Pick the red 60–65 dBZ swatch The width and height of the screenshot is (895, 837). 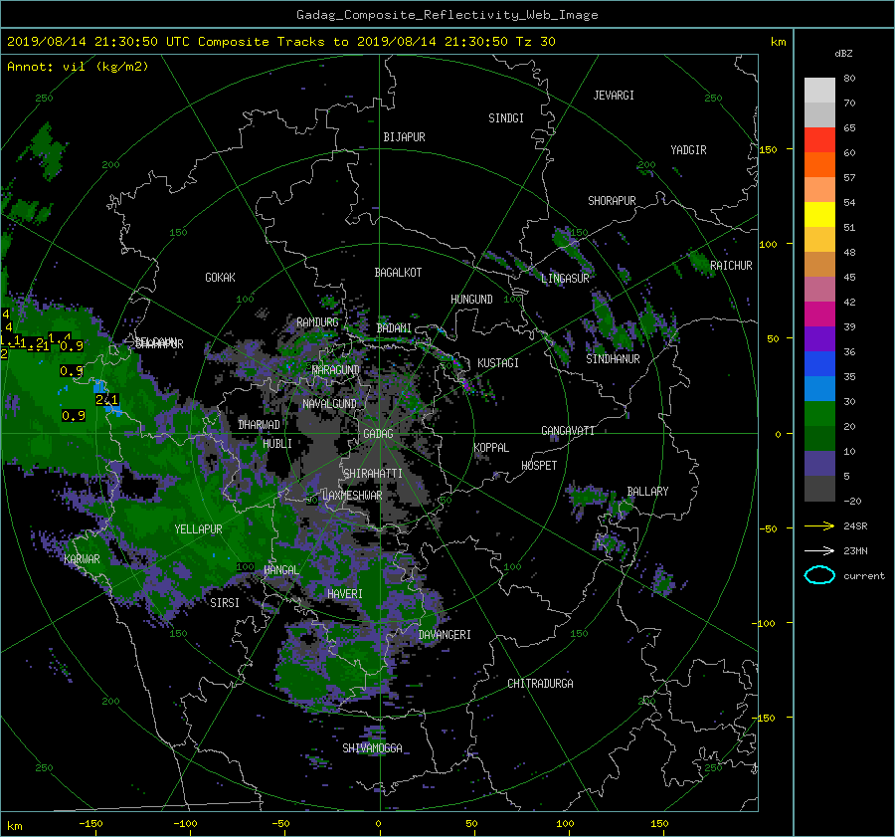pos(819,140)
